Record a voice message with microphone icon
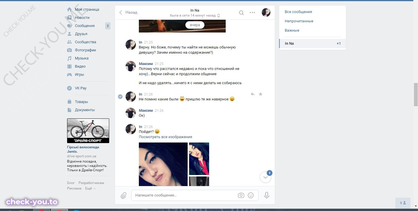418x211 pixels. (266, 195)
